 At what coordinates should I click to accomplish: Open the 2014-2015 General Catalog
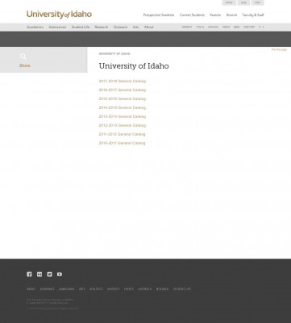[123, 107]
